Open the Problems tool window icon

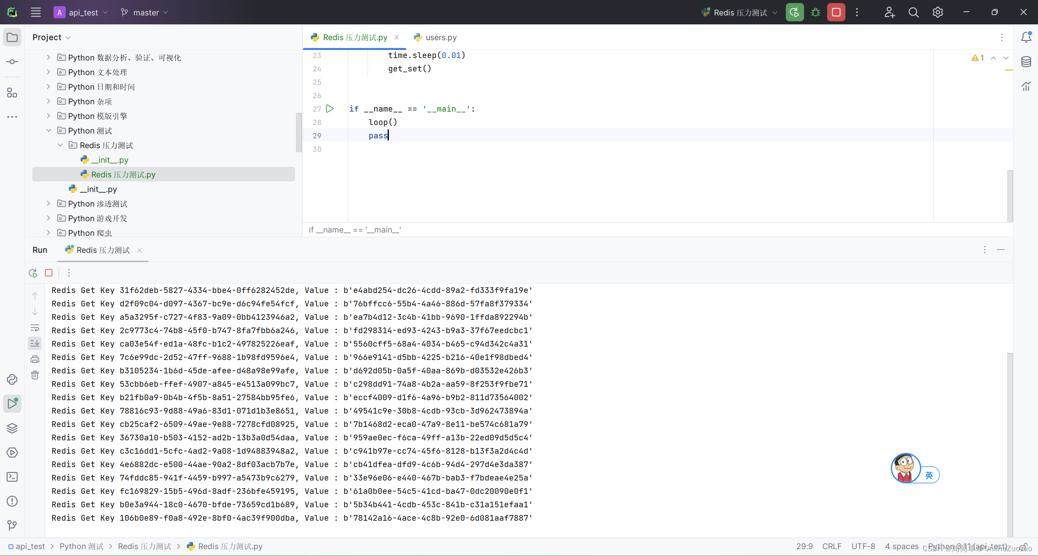12,501
